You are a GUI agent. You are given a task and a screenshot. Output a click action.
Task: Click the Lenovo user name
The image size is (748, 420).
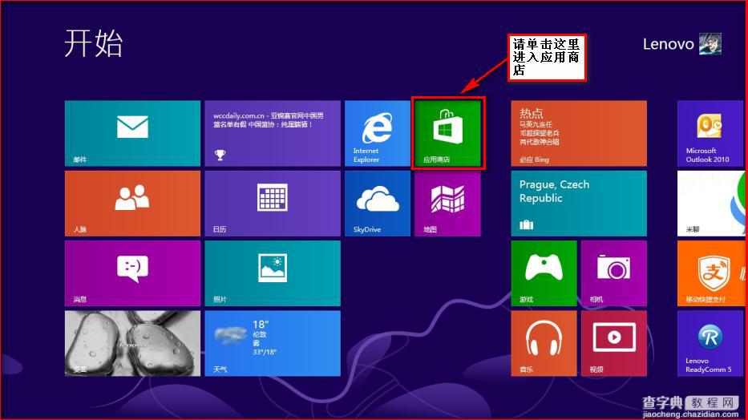tap(668, 44)
